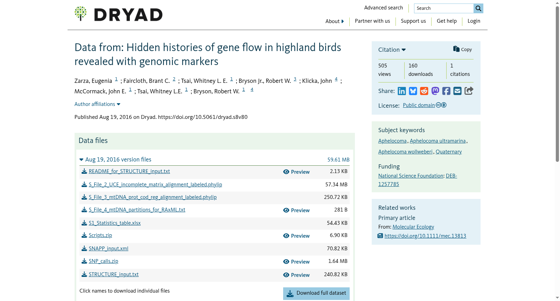560x301 pixels.
Task: Open Quaternary keyword link
Action: [449, 152]
